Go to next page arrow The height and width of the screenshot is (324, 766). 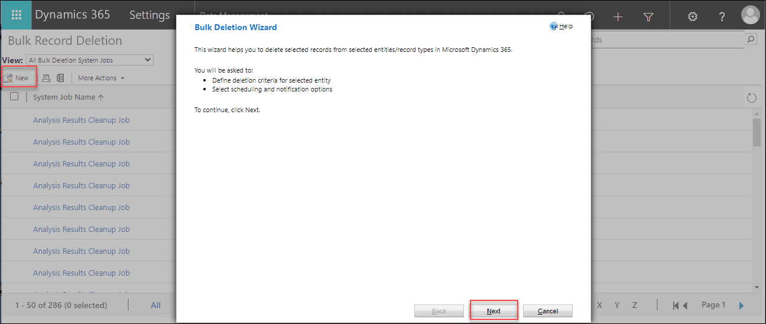coord(741,305)
